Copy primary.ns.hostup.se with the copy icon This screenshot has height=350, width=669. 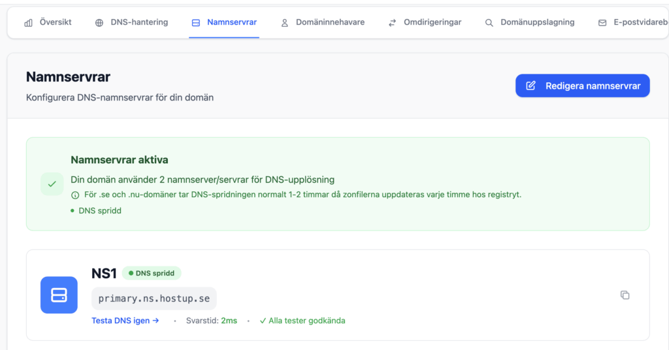pos(625,295)
